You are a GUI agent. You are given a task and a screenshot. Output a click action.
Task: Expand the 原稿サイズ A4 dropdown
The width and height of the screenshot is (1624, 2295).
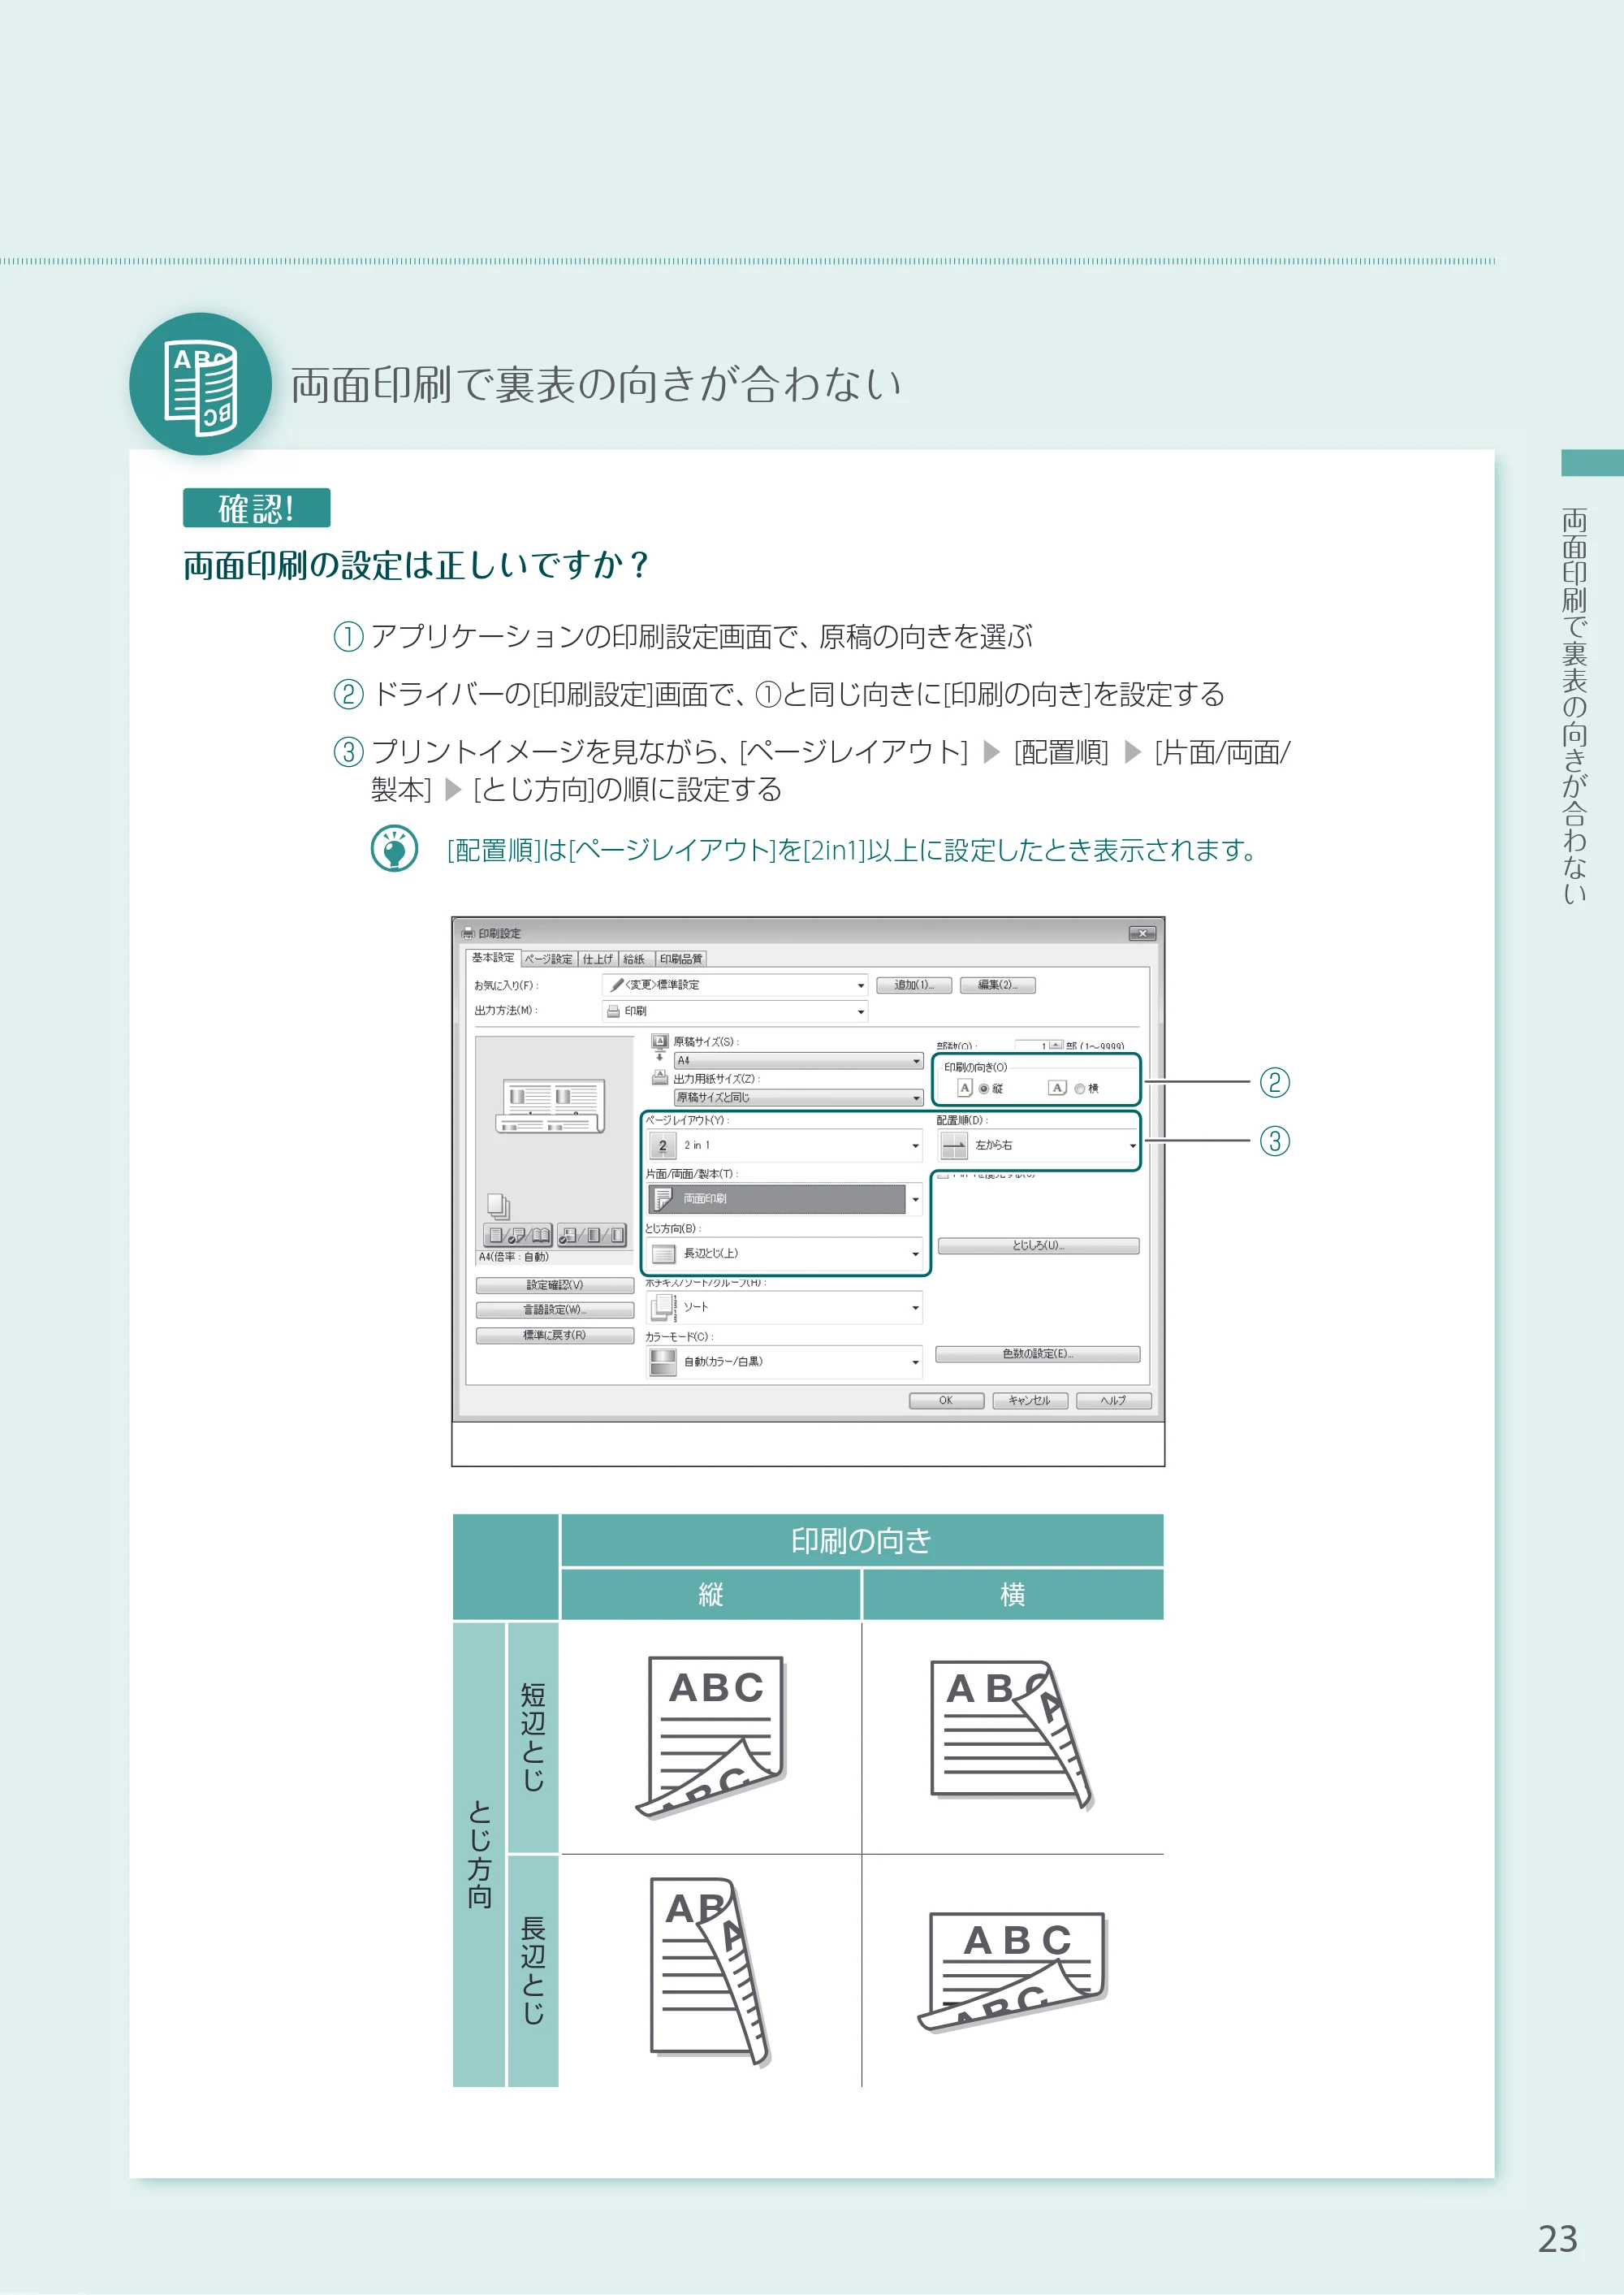point(798,1060)
